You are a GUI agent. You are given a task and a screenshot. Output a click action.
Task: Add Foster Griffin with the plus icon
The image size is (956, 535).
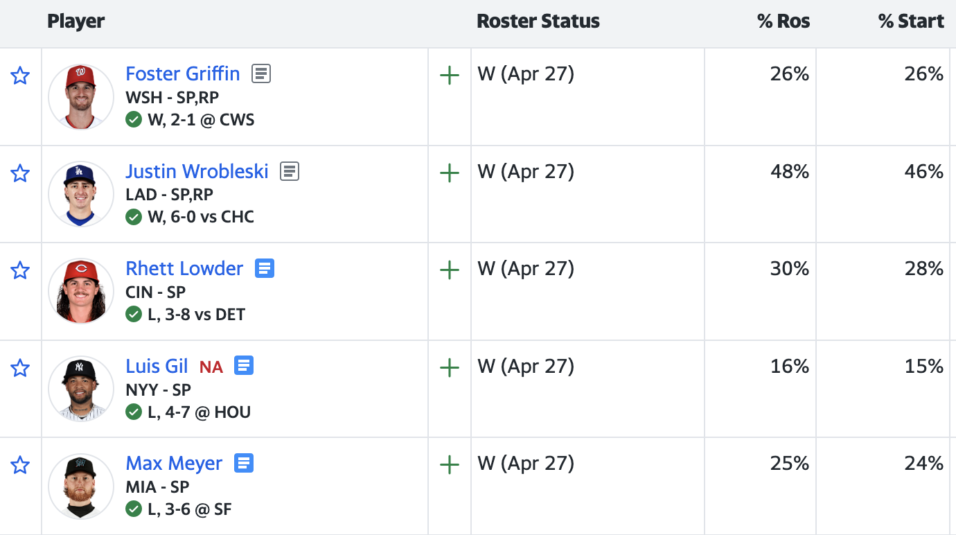(x=450, y=76)
